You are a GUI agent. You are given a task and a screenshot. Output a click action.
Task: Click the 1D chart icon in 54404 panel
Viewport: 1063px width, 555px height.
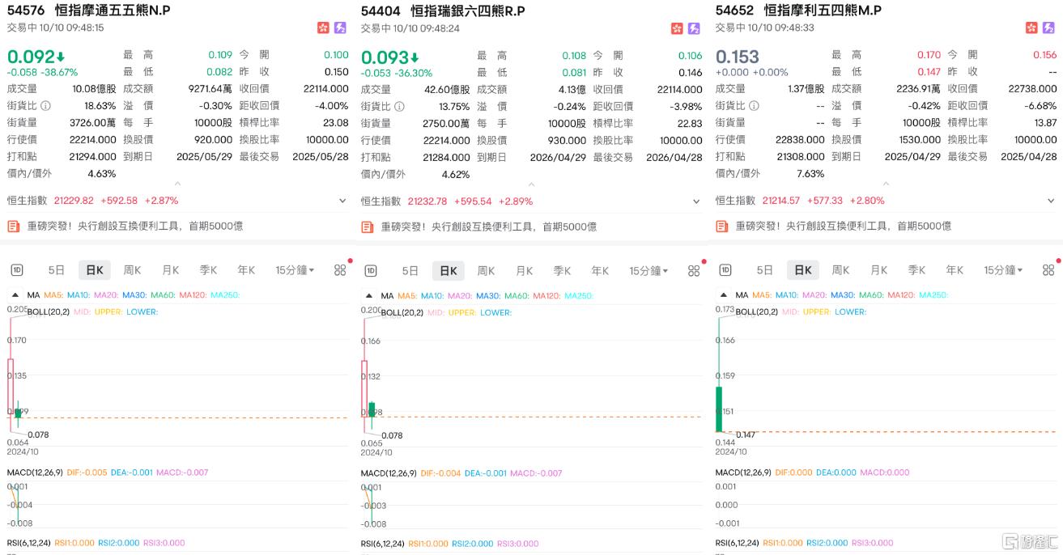(x=370, y=270)
